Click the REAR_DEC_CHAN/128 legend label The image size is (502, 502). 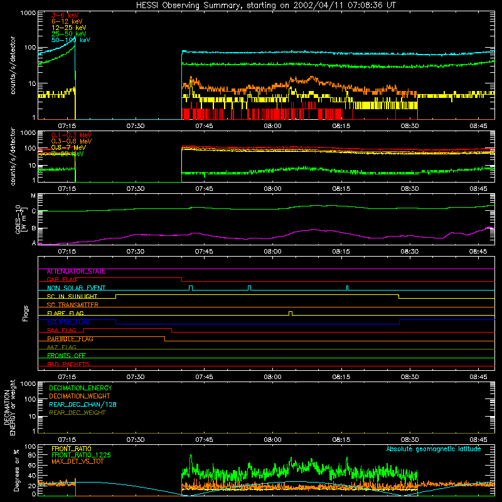83,405
